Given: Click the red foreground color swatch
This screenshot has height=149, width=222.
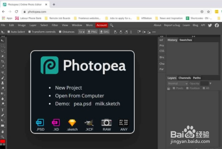Looking at the screenshot, I should click(x=2, y=141).
